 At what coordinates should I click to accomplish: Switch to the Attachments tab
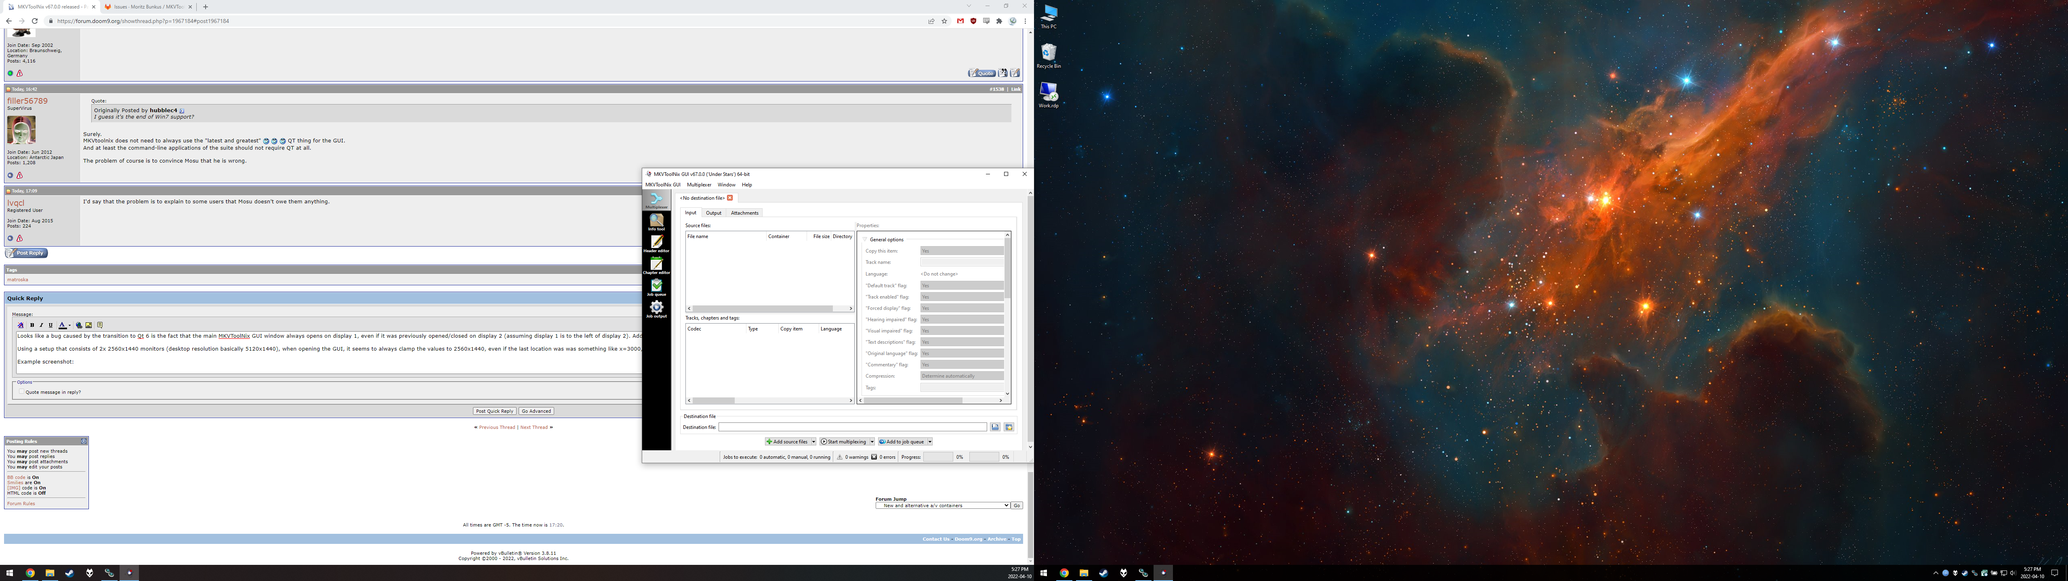pyautogui.click(x=744, y=213)
